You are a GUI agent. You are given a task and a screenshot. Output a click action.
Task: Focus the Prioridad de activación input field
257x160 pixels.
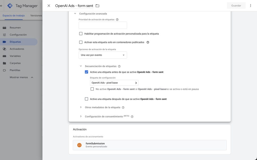(103, 25)
